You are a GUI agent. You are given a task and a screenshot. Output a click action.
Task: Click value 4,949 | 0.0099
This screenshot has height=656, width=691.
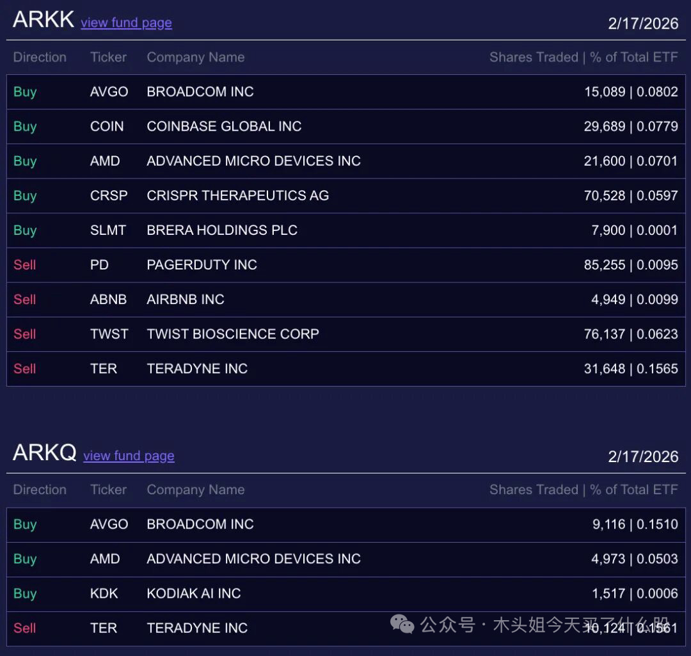(635, 300)
